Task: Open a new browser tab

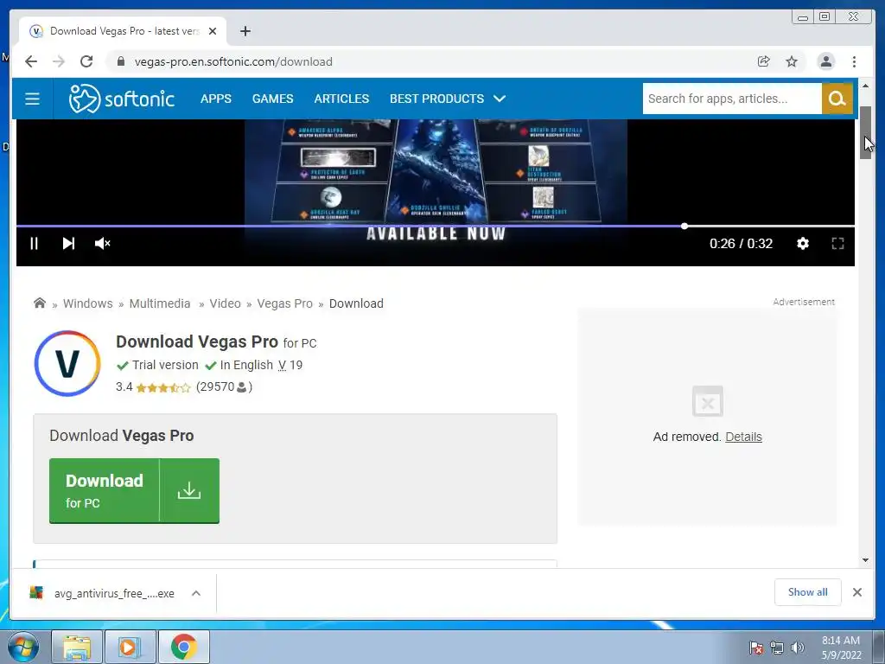Action: point(245,31)
